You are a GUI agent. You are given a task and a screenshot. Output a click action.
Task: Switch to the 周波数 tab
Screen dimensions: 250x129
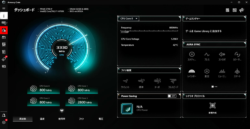coord(23,119)
